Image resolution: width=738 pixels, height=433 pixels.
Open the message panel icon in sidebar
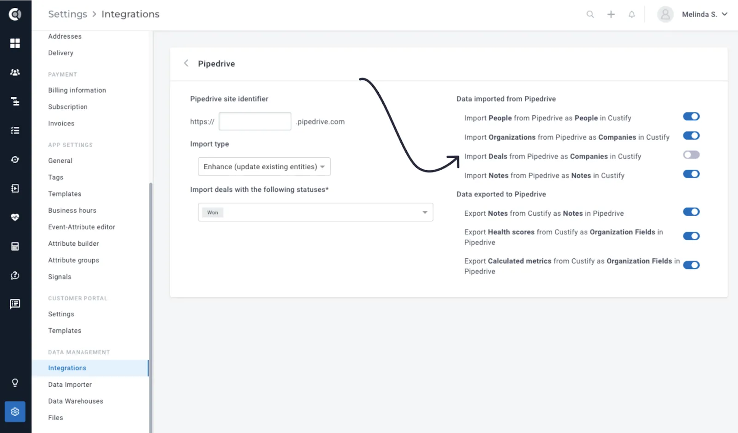(x=15, y=304)
